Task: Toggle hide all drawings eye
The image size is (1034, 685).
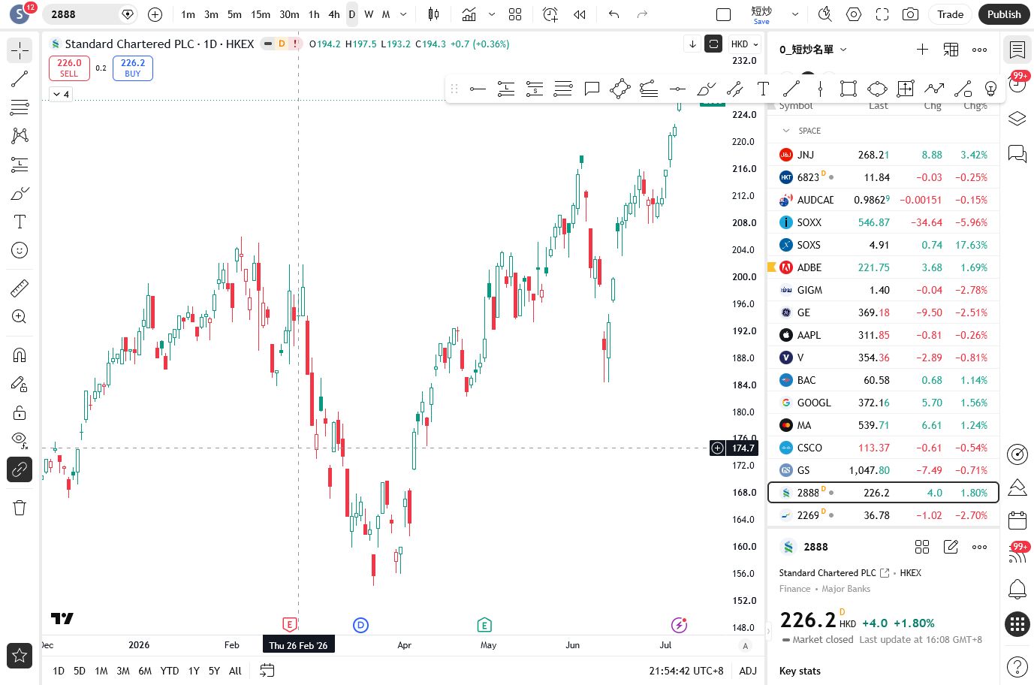Action: (x=20, y=439)
